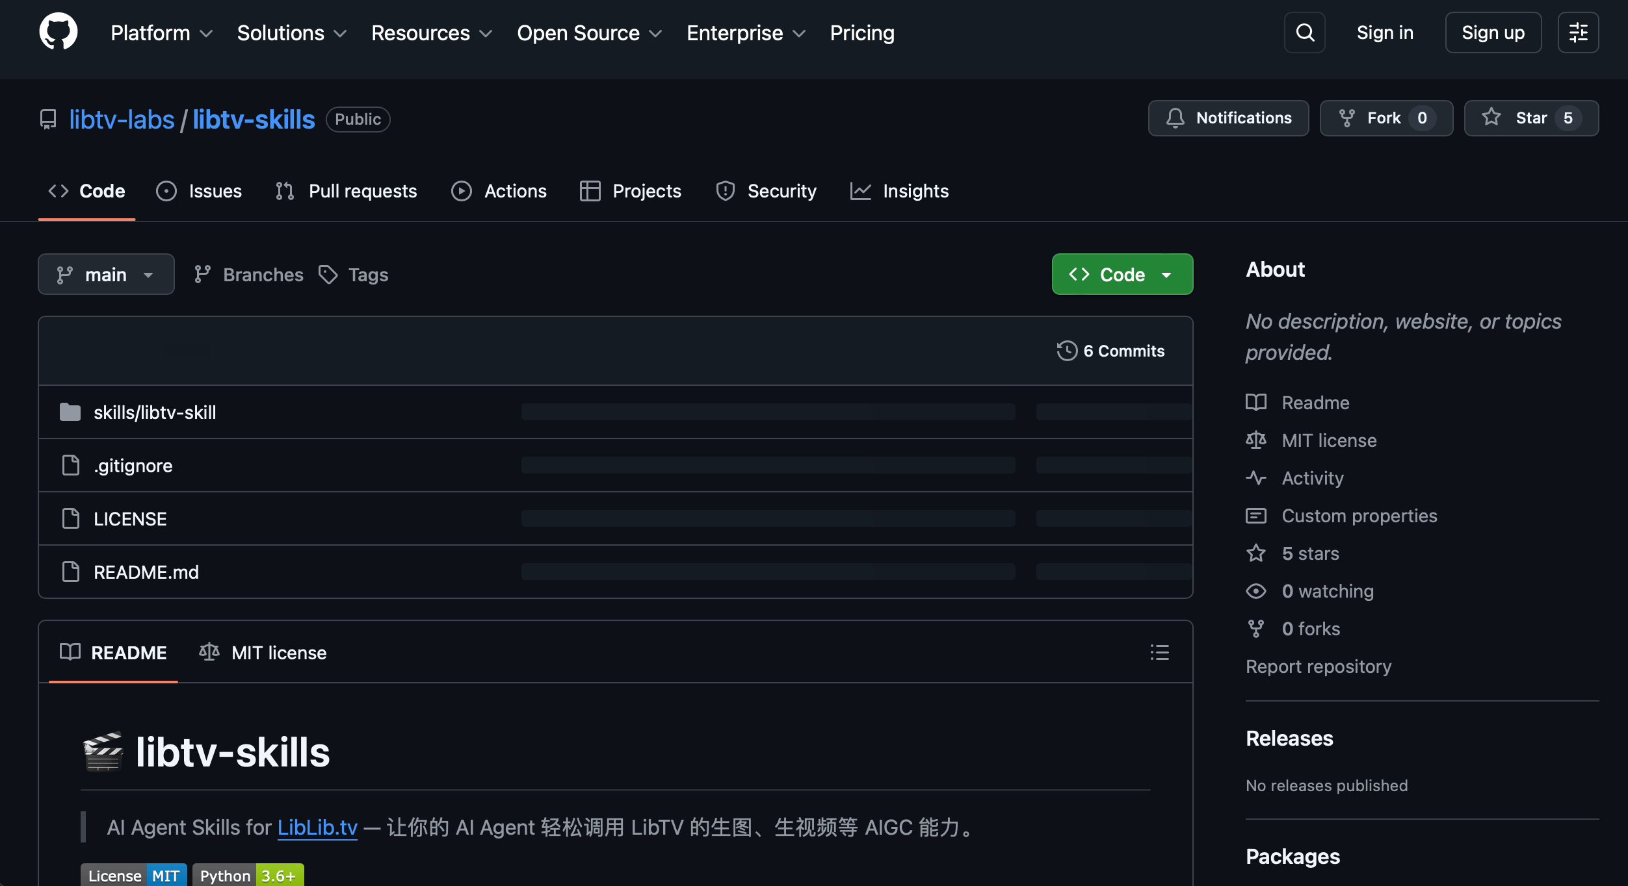The width and height of the screenshot is (1628, 886).
Task: Switch to the Actions tab
Action: 499,191
